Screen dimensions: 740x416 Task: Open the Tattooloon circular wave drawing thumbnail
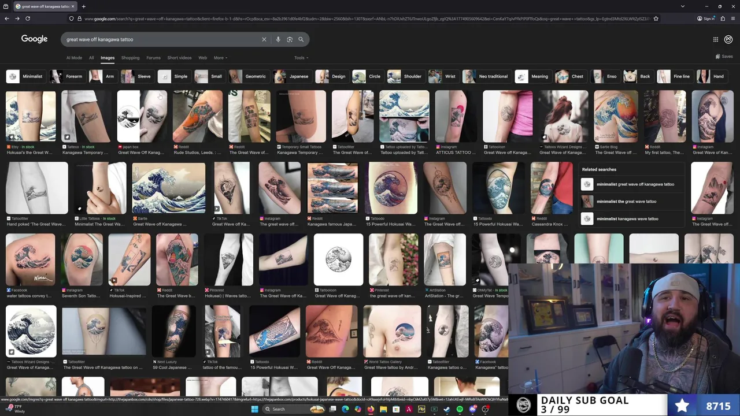[338, 259]
